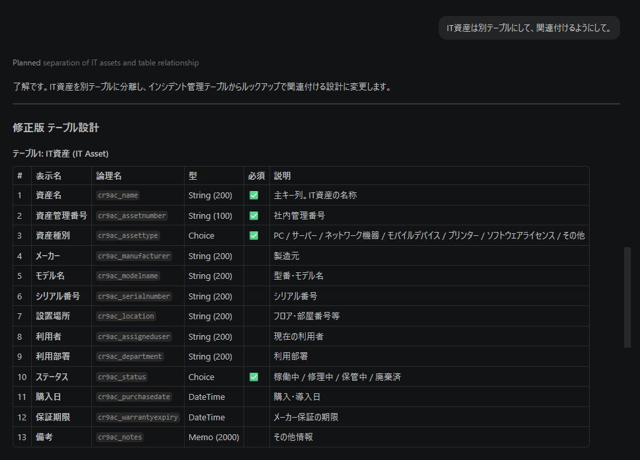Viewport: 640px width, 460px height.
Task: Select the cr9ac_name code chip
Action: click(x=118, y=196)
